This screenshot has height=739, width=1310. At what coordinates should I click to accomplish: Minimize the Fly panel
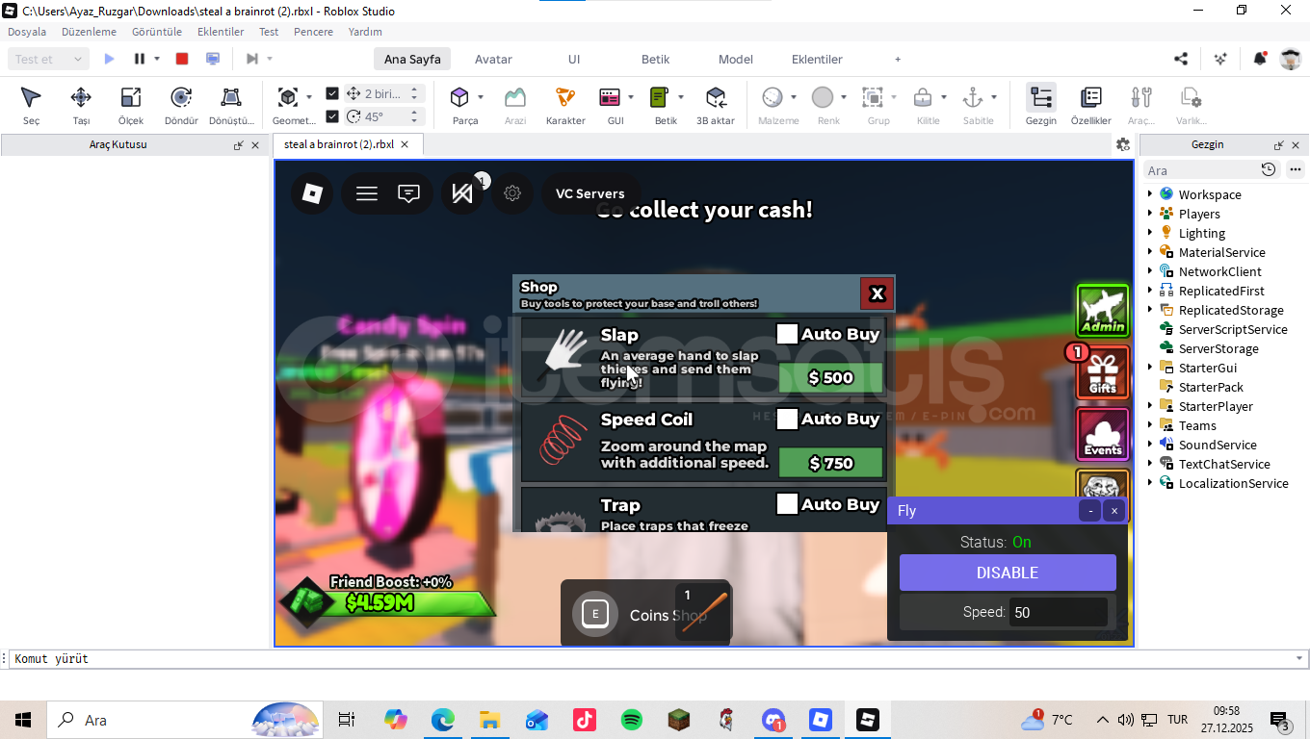pos(1089,511)
